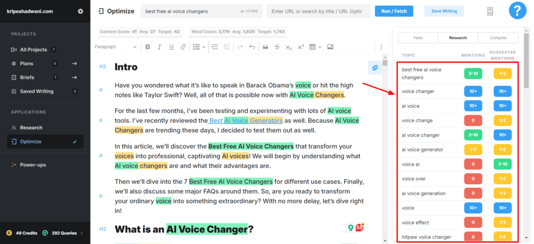Image resolution: width=534 pixels, height=244 pixels.
Task: Click the URL or title search field
Action: [318, 11]
